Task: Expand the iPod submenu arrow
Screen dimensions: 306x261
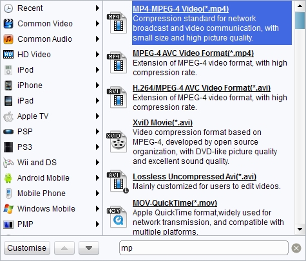Action: (97, 70)
